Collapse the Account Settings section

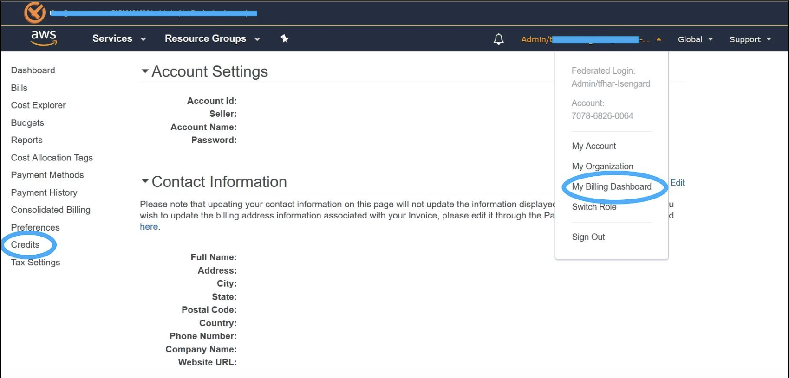click(x=145, y=71)
